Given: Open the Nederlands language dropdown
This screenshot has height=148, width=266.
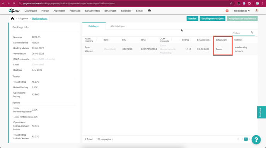Looking at the screenshot, I should (x=242, y=11).
